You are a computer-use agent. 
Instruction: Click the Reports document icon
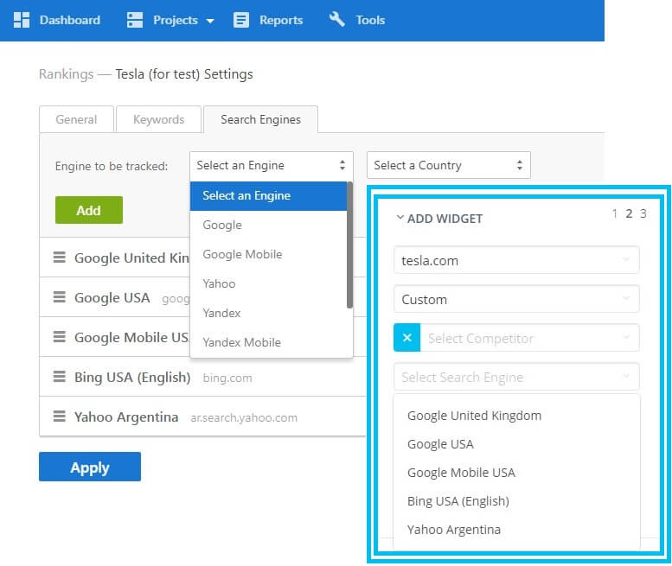(x=241, y=20)
